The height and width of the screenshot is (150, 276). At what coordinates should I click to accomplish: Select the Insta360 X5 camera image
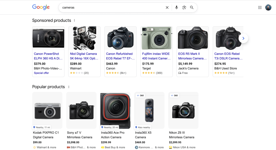click(x=149, y=110)
